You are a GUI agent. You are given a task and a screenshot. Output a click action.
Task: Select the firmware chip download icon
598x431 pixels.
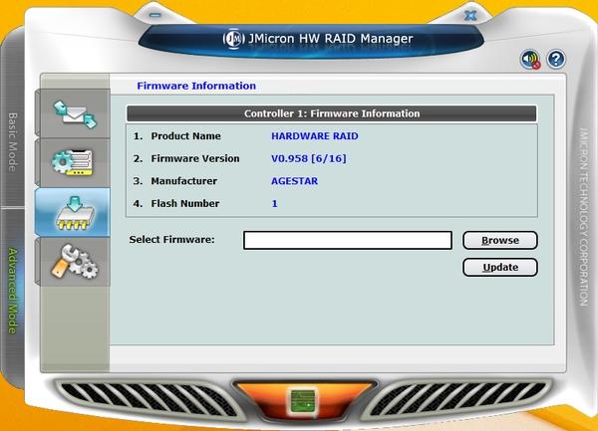(75, 212)
